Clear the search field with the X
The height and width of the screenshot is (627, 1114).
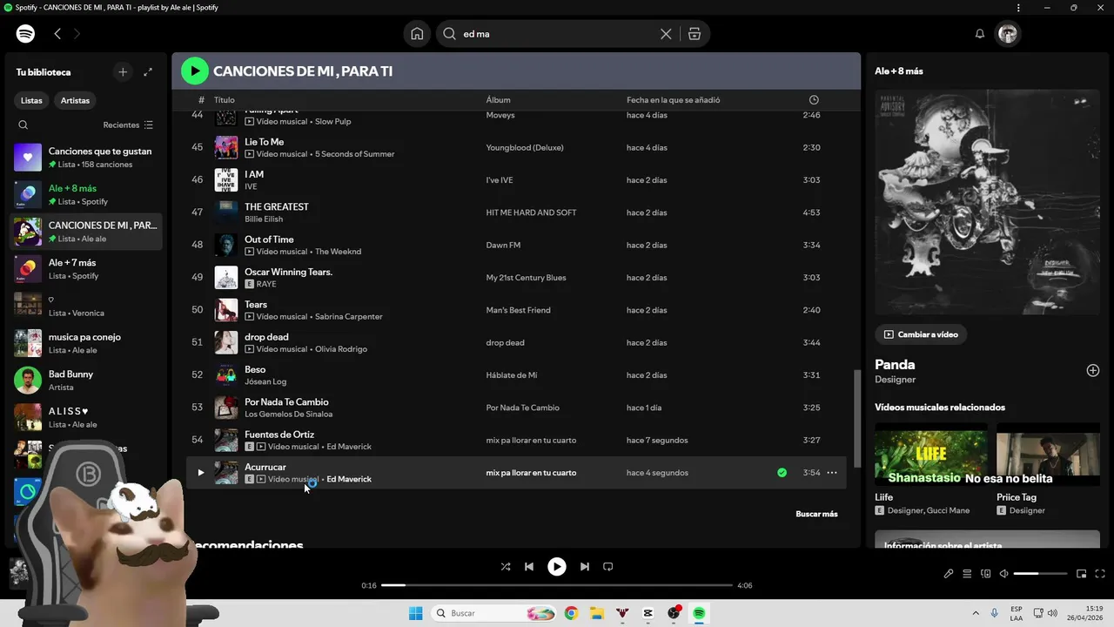[x=666, y=34]
